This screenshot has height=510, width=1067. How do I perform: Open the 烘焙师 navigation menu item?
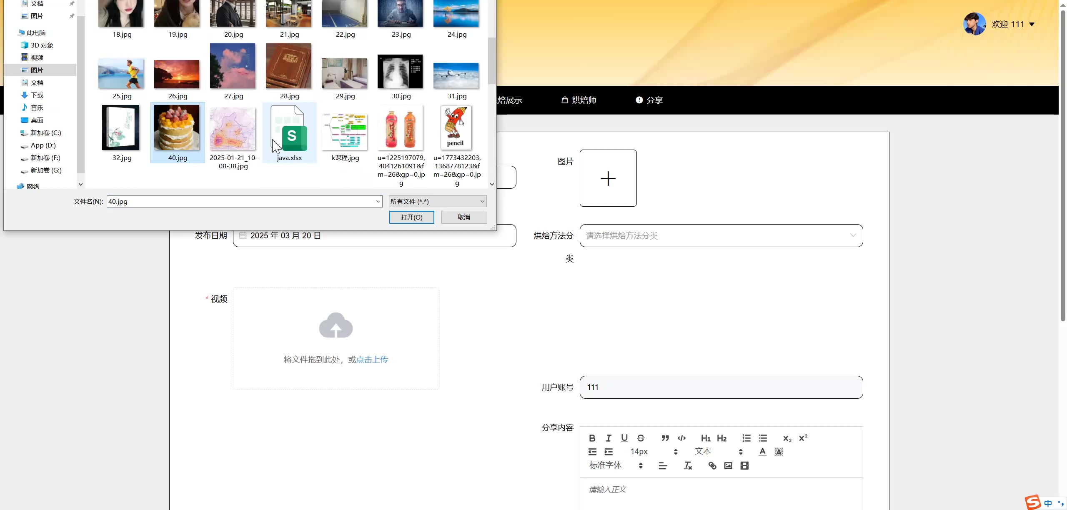(x=579, y=100)
